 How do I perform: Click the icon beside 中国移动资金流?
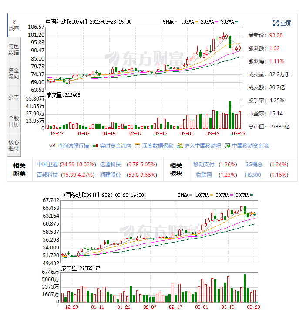click(x=227, y=145)
